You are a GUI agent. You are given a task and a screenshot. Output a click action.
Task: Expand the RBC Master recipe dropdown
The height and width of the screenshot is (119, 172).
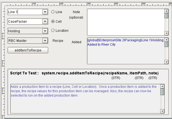coord(45,41)
